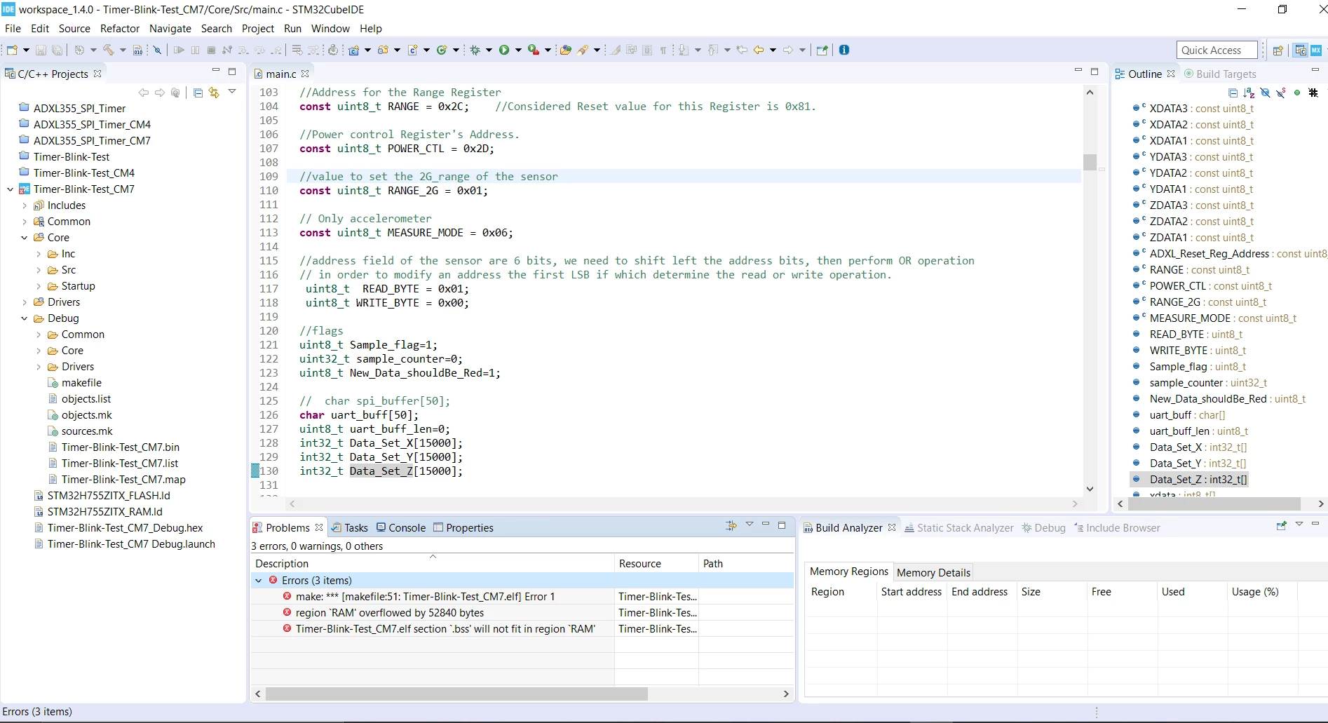
Task: Open the Project menu
Action: 258,29
